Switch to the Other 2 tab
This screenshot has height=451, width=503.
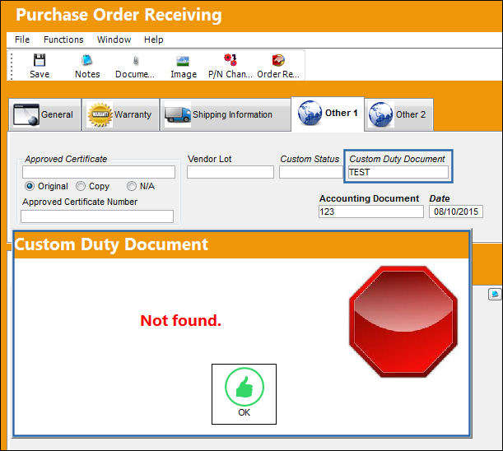pyautogui.click(x=398, y=115)
